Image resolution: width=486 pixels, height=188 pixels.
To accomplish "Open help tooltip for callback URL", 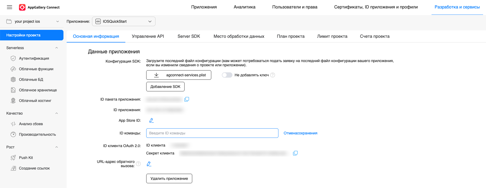I will point(138,164).
